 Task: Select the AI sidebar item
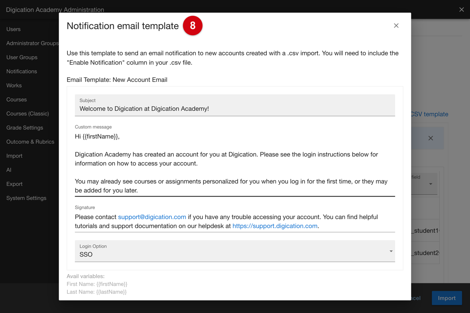(9, 170)
